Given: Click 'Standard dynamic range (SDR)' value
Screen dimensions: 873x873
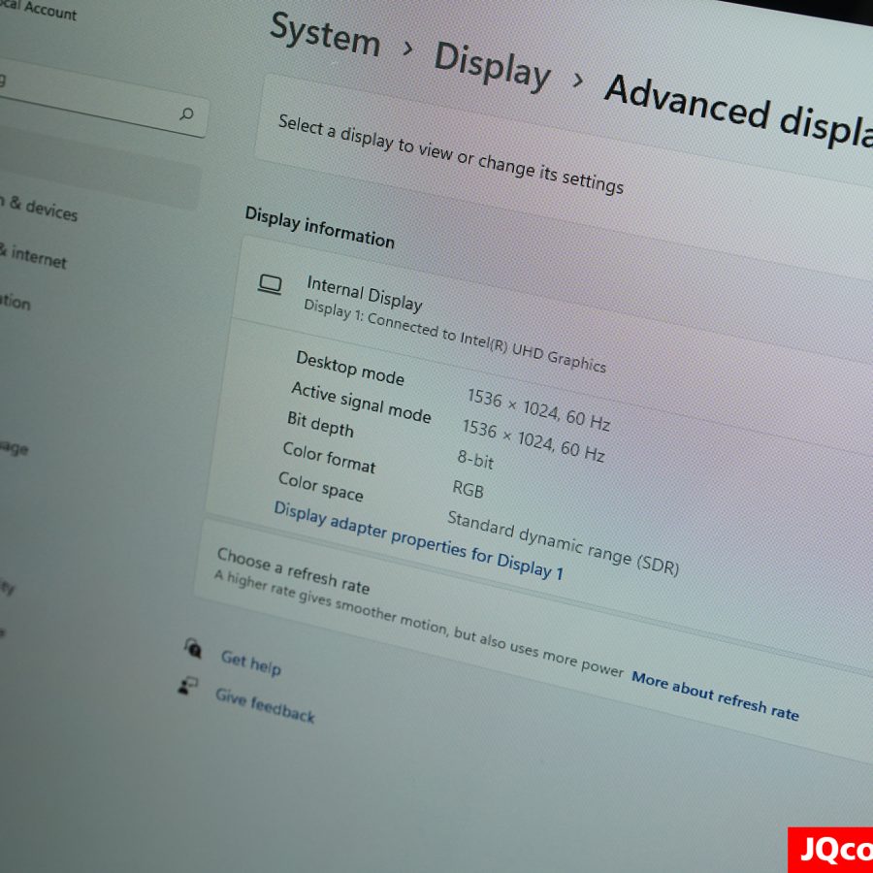Looking at the screenshot, I should point(563,543).
